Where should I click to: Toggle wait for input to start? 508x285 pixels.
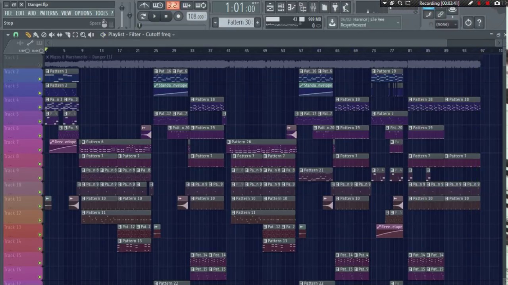158,6
